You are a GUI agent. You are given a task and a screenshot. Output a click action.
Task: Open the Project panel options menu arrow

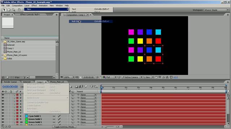point(57,15)
